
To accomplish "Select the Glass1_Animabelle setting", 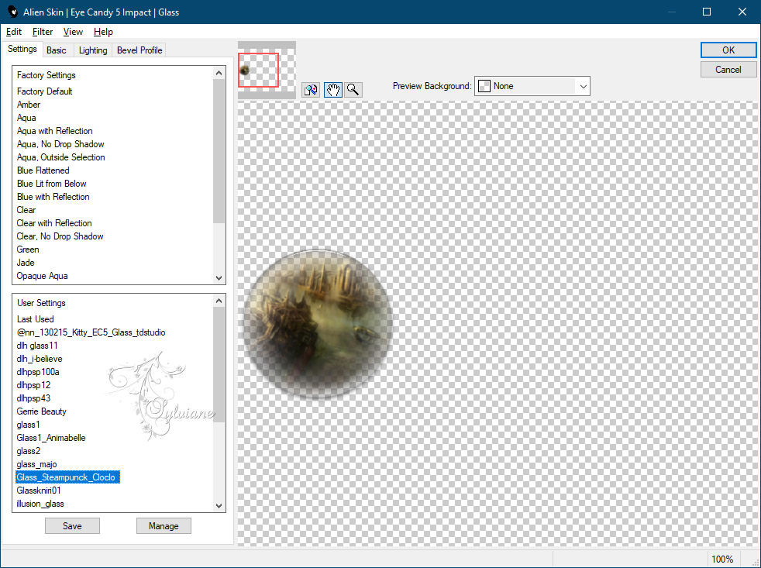I will pos(51,437).
